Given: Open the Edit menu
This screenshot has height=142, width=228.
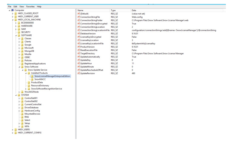Looking at the screenshot, I should coord(15,7).
